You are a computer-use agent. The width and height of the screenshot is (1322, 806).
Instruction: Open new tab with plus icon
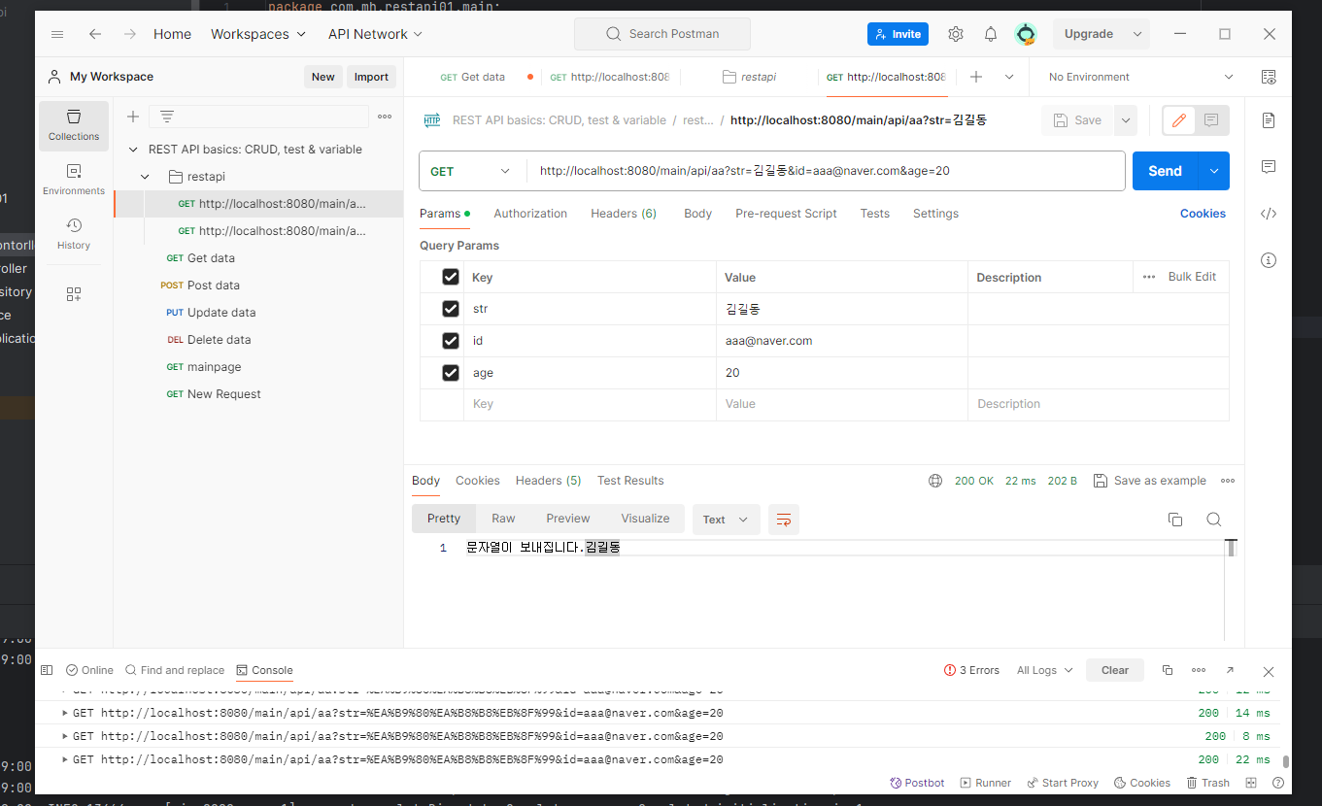(976, 77)
